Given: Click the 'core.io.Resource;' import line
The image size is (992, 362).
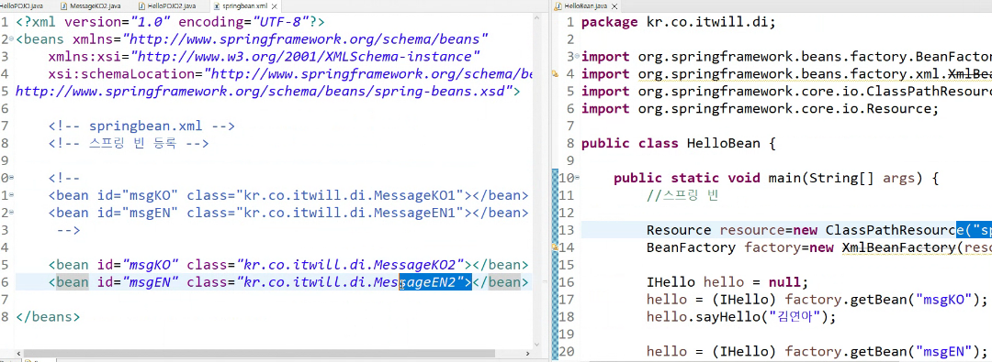Looking at the screenshot, I should tap(760, 109).
